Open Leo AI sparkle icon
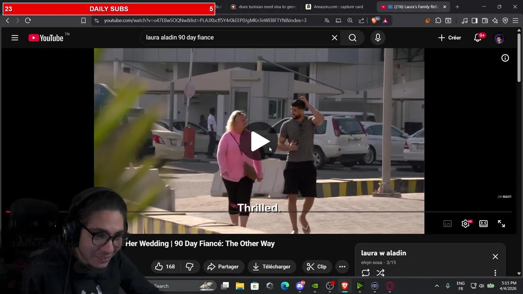This screenshot has height=294, width=523. click(495, 20)
